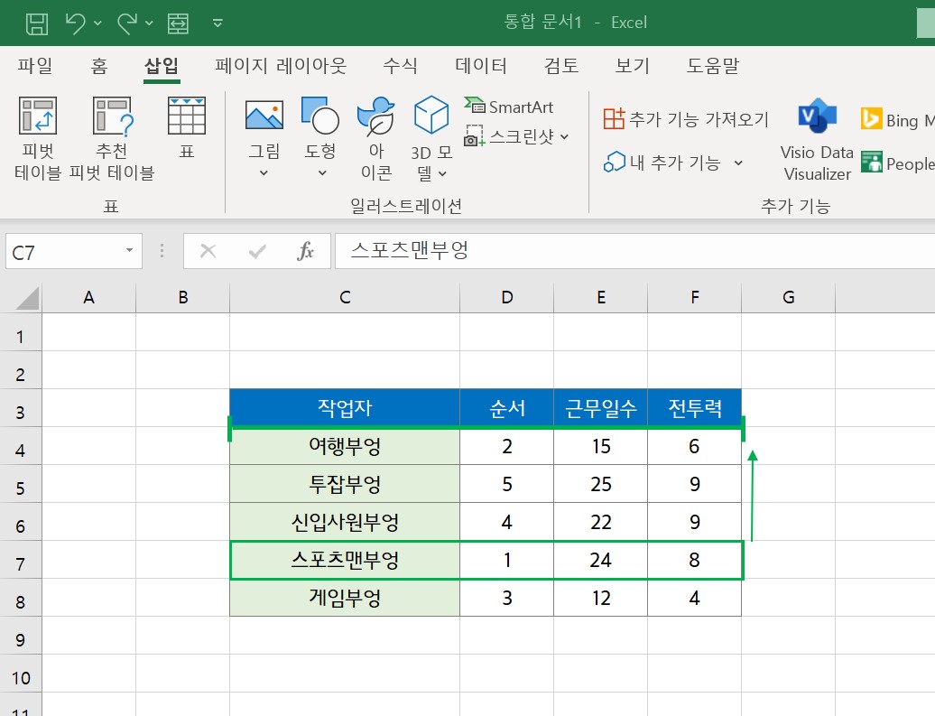
Task: Click the formula bar showing 스포츠맨부엉
Action: click(634, 251)
